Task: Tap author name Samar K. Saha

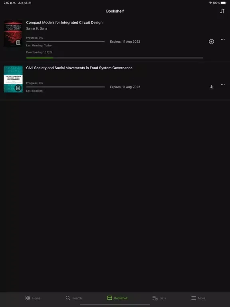Action: click(x=37, y=28)
